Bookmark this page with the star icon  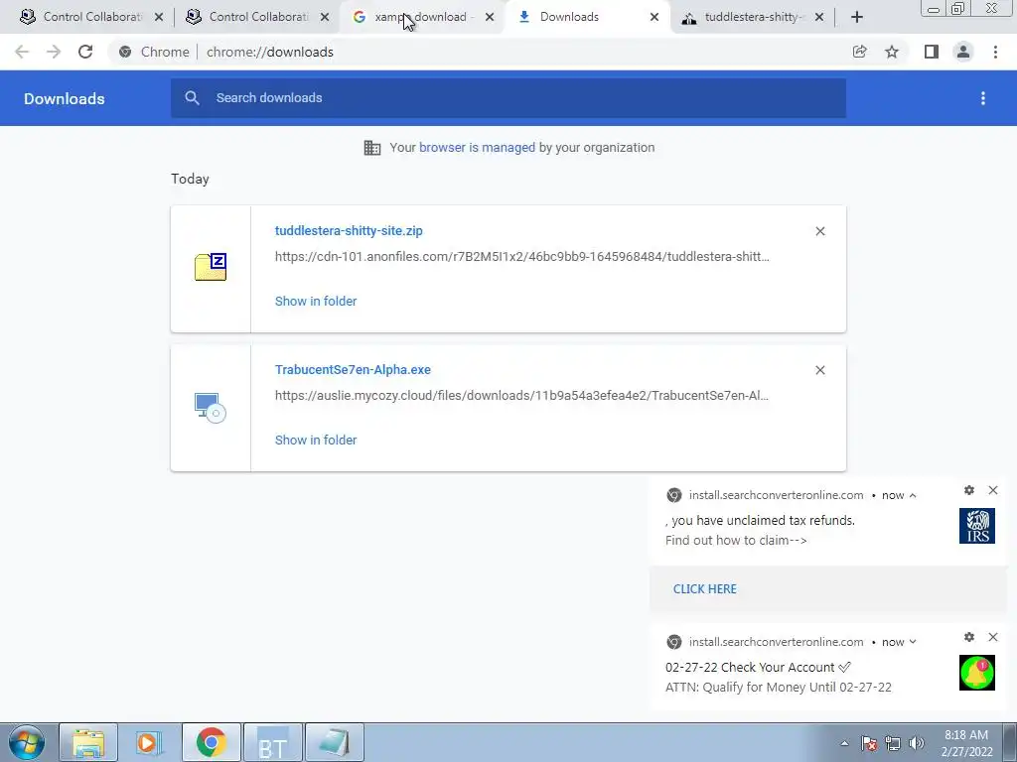(x=892, y=52)
